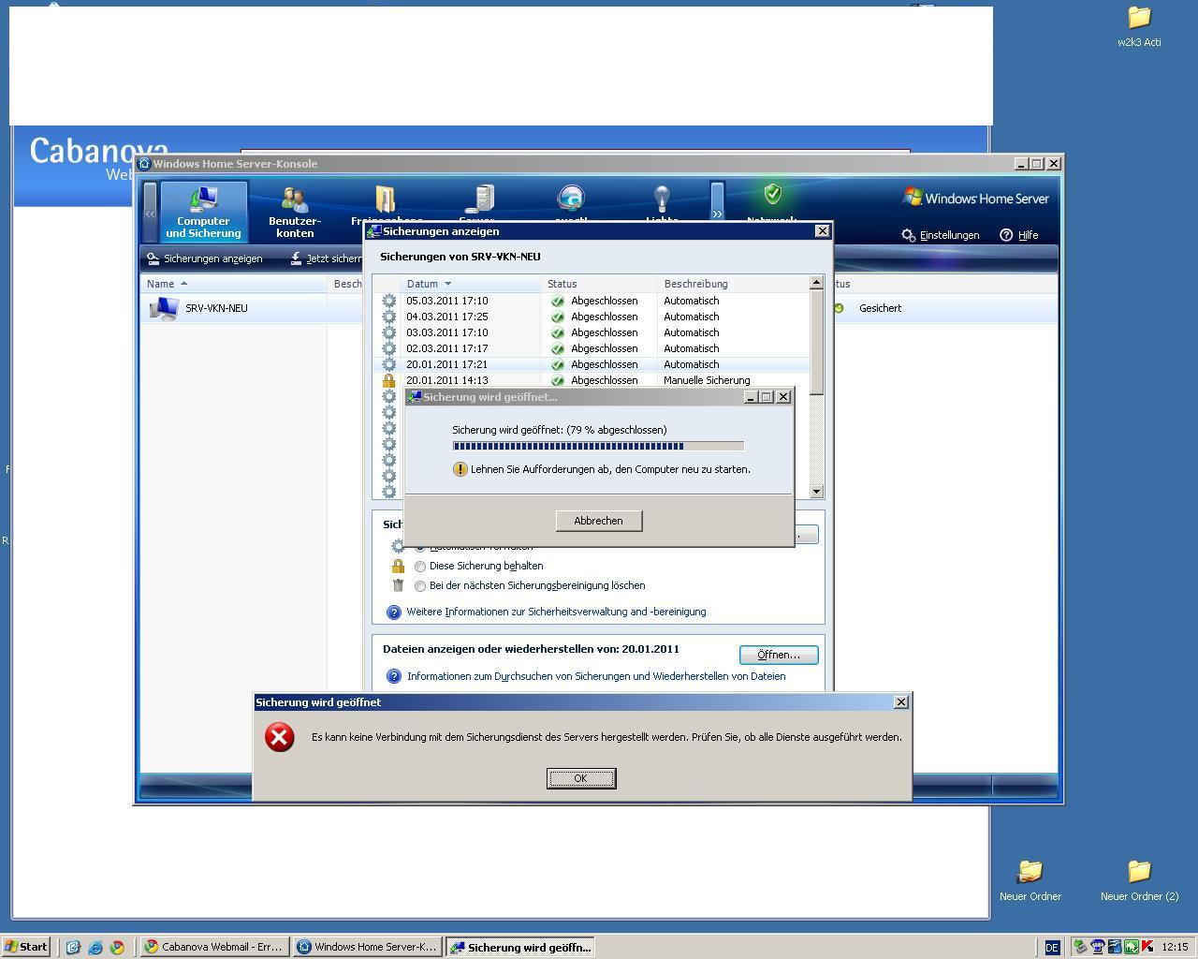This screenshot has width=1198, height=959.
Task: Click the DE language indicator
Action: tap(1052, 948)
